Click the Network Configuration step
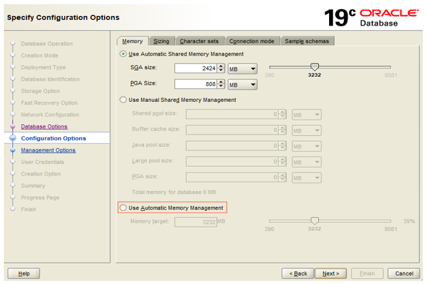Image resolution: width=426 pixels, height=284 pixels. [50, 115]
